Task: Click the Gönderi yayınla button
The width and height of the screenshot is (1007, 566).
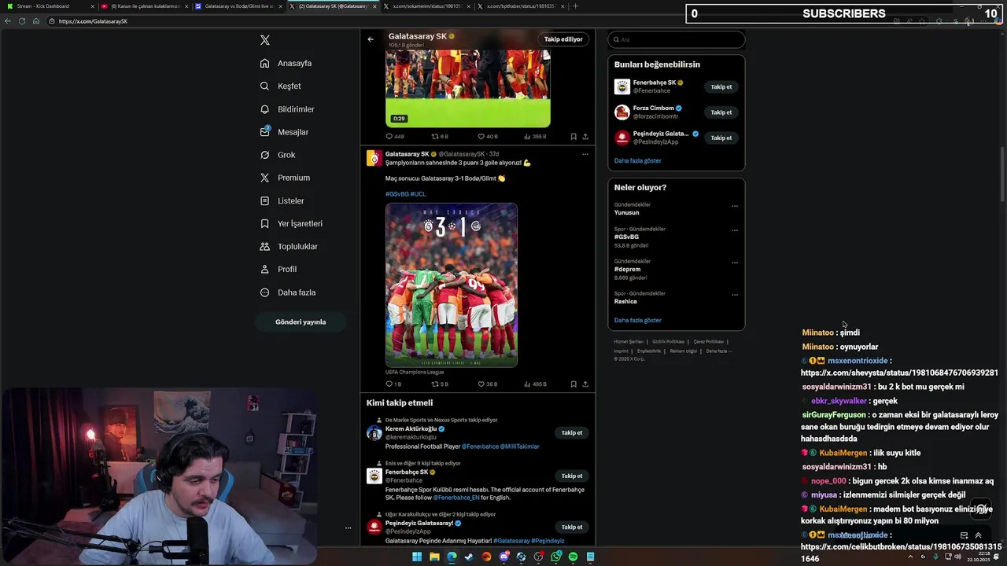Action: pyautogui.click(x=301, y=322)
